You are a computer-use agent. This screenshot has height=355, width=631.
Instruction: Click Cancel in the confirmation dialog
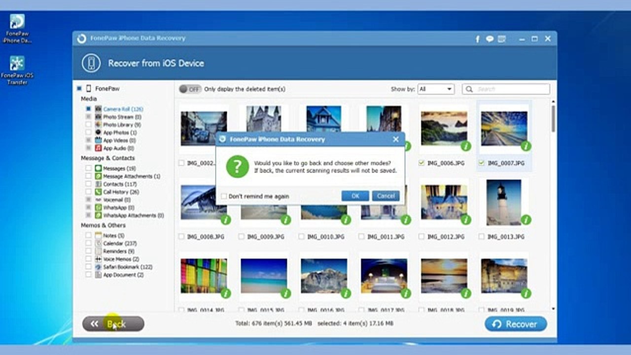click(386, 196)
